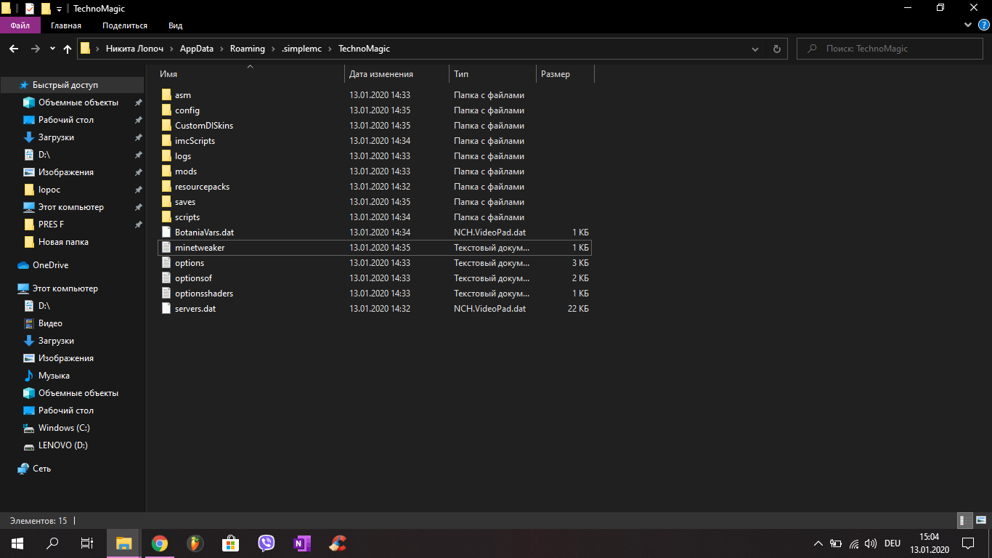Open the Поделиться ribbon tab
This screenshot has height=558, width=992.
click(x=125, y=25)
